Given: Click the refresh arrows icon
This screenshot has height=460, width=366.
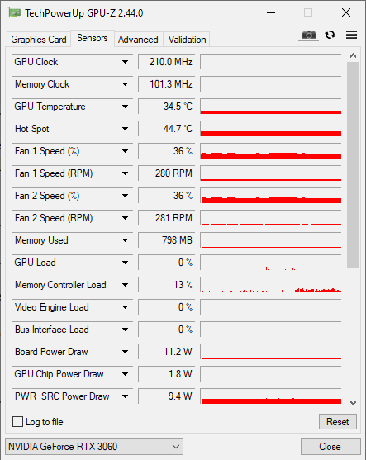Looking at the screenshot, I should coord(330,35).
